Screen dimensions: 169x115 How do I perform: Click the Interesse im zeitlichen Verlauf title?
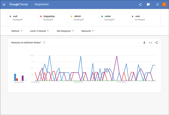[26, 42]
